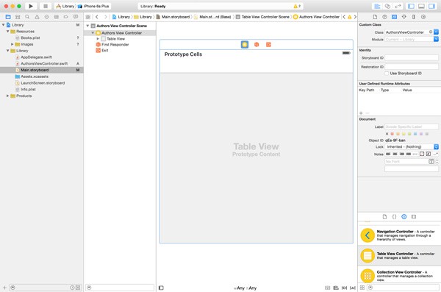Viewport: 441px width, 292px height.
Task: Show the Size inspector ruler icon
Action: coord(414,17)
